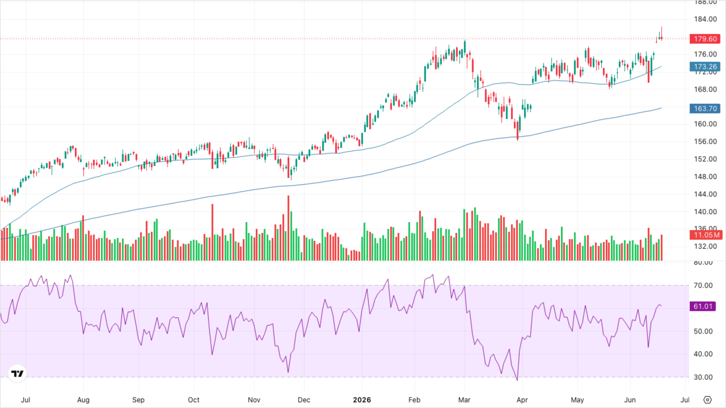The width and height of the screenshot is (726, 408).
Task: Click the 40.00 RSI axis label
Action: point(703,354)
